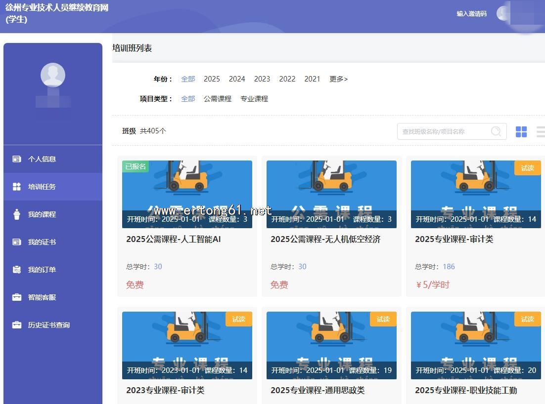This screenshot has width=545, height=404.
Task: Switch to grid view layout icon
Action: 521,132
